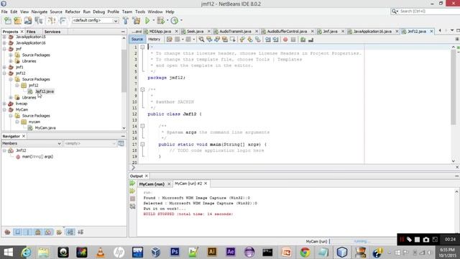The image size is (460, 259).
Task: Click the Profile Project clock icon
Action: pyautogui.click(x=175, y=21)
